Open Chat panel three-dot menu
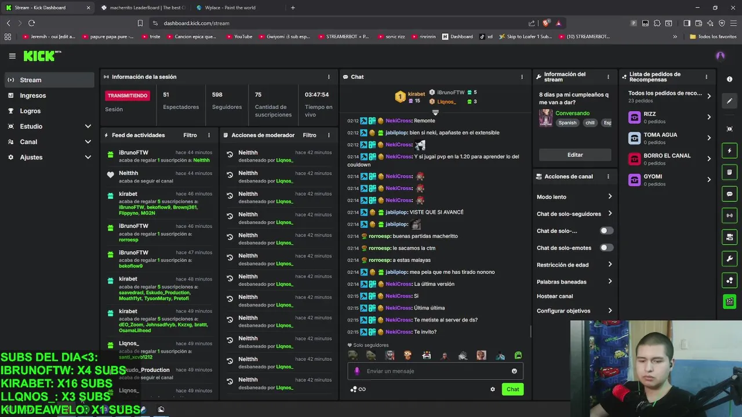Image resolution: width=742 pixels, height=417 pixels. point(522,76)
